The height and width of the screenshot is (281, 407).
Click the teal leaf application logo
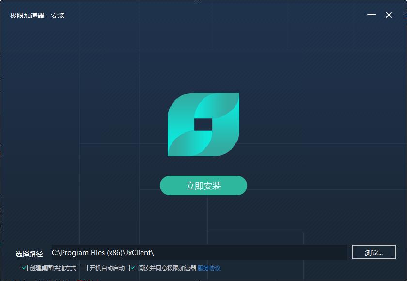(203, 125)
